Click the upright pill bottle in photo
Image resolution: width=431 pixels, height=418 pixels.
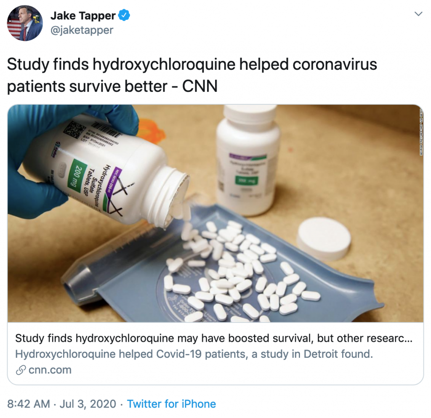pos(248,160)
